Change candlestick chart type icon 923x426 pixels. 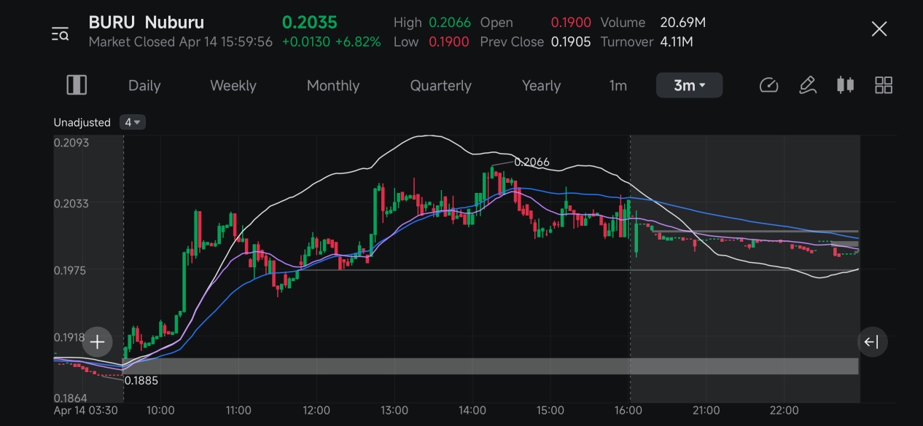[x=845, y=85]
